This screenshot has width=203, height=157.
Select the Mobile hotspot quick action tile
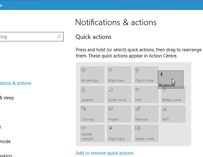(92, 133)
